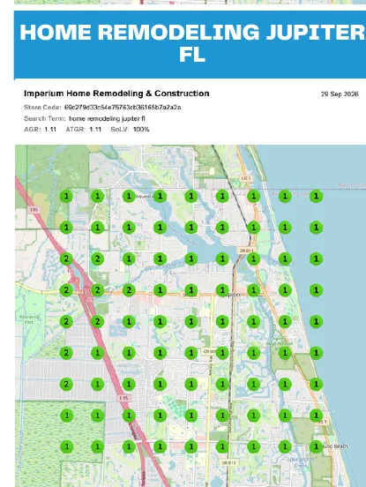The width and height of the screenshot is (366, 487).
Task: Click the ATGR value 1.11
Action: pos(95,129)
